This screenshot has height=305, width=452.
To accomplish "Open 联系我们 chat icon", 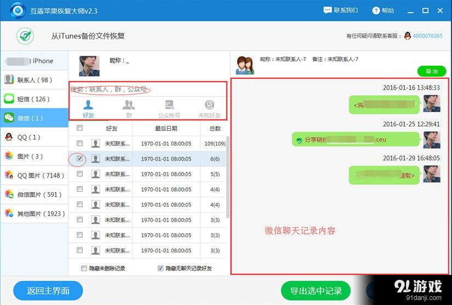I will pyautogui.click(x=328, y=10).
